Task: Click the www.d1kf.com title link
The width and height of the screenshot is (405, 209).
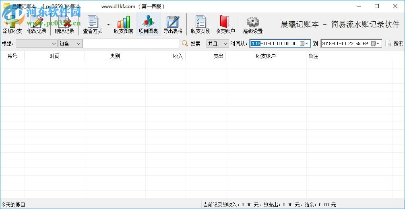Action: tap(118, 6)
